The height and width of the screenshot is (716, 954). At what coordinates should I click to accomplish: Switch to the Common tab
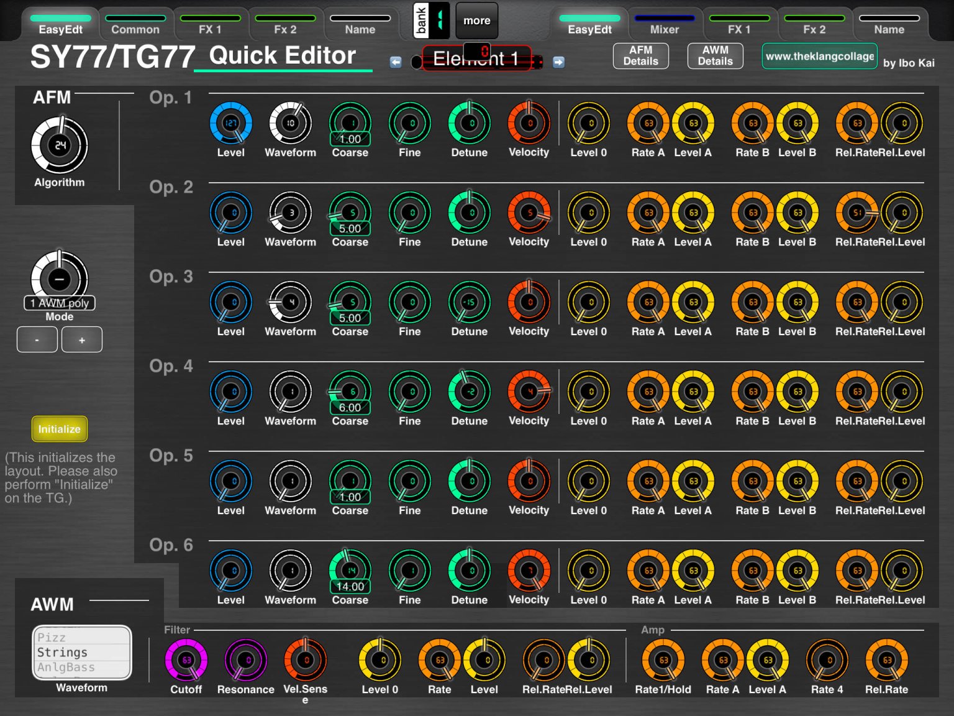point(135,24)
